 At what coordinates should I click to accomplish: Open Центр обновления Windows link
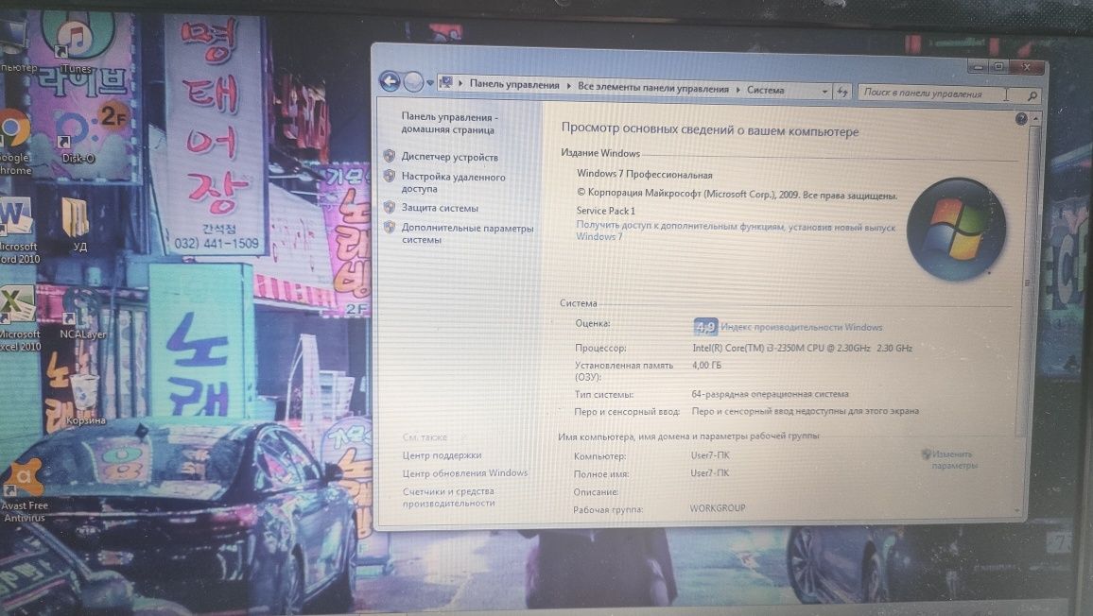465,473
